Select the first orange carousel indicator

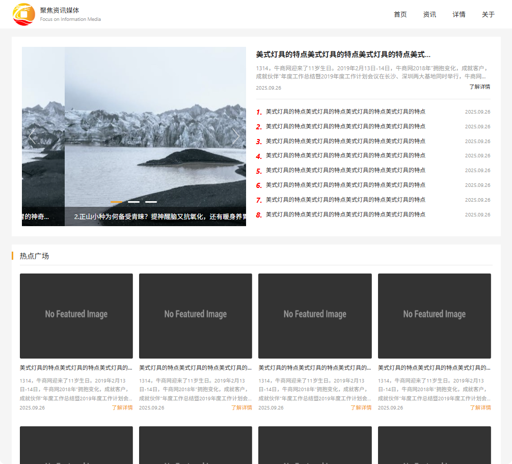116,202
